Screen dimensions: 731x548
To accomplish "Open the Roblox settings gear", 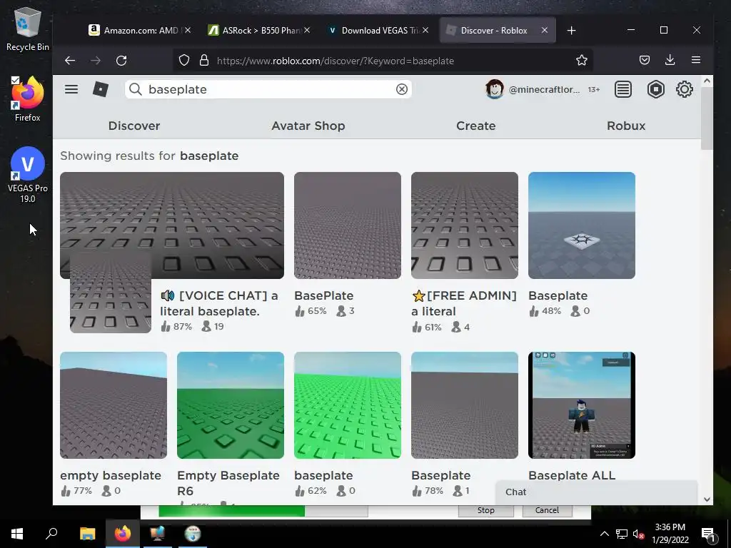I will point(685,89).
